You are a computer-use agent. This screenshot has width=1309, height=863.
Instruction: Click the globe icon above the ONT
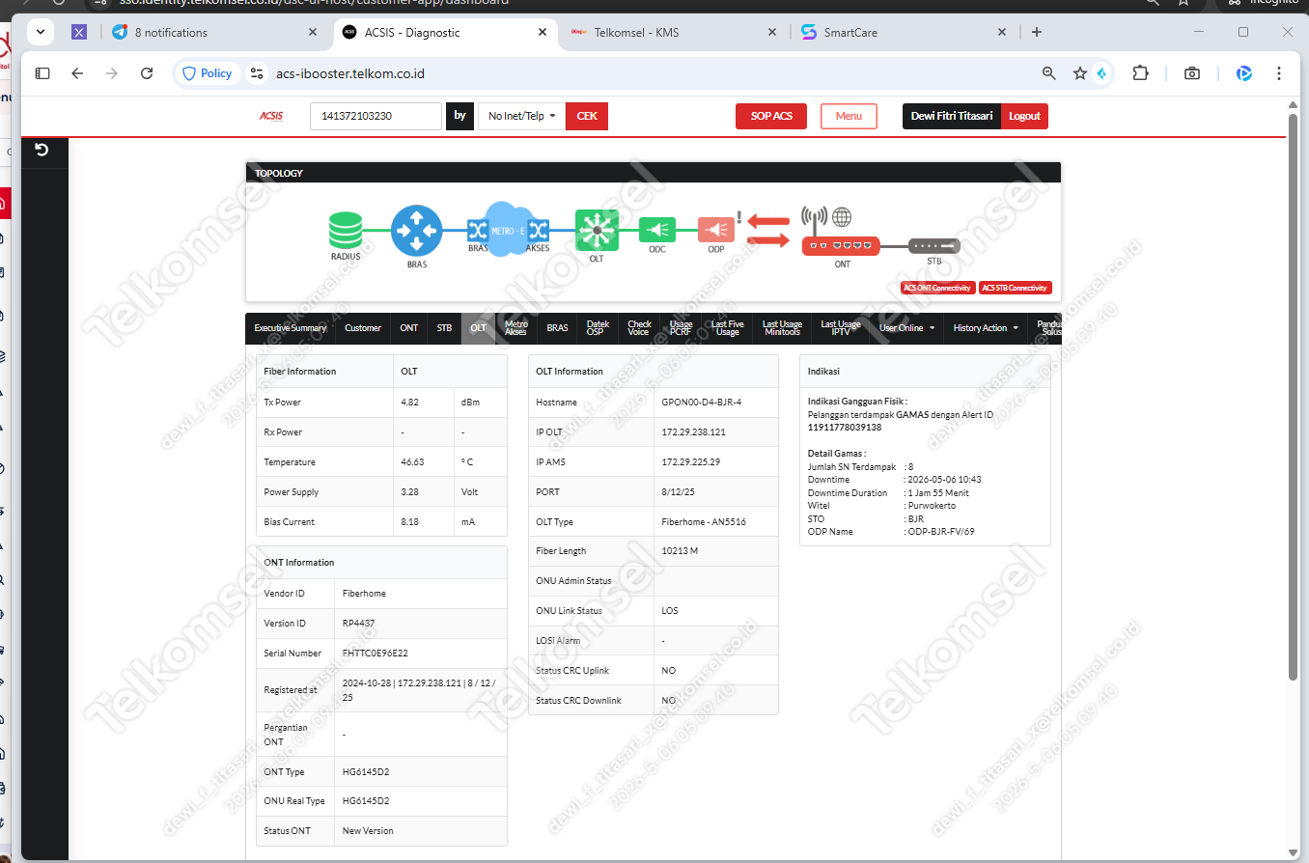[x=842, y=216]
